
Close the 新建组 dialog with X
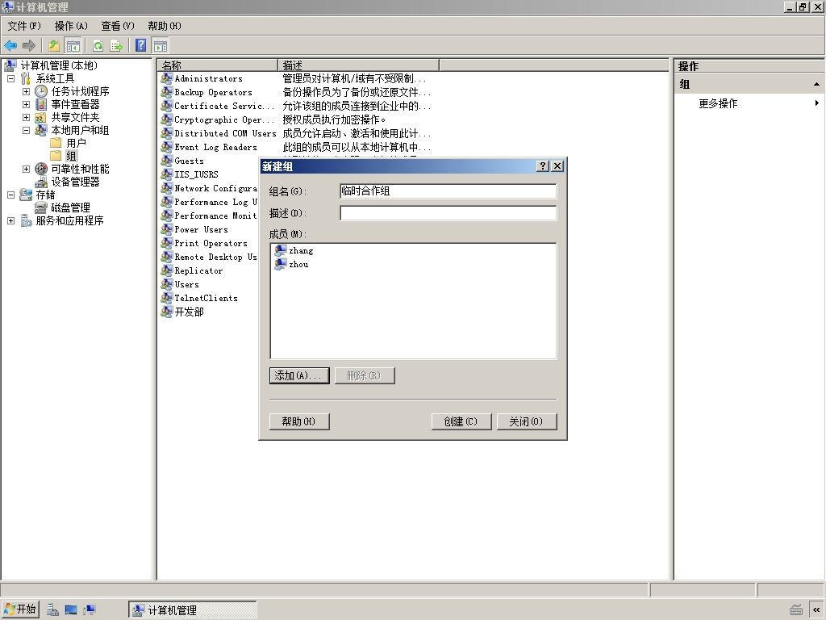557,166
